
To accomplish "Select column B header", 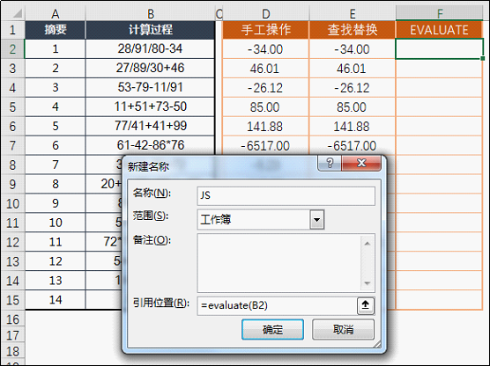I will [151, 14].
